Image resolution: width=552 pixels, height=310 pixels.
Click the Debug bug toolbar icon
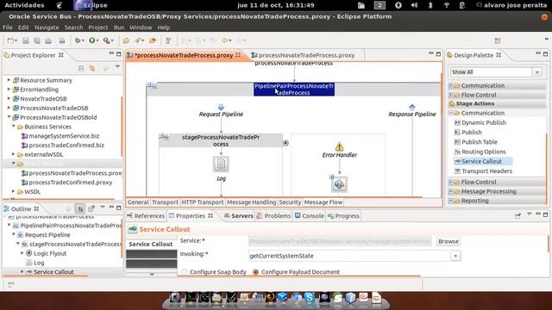coord(78,40)
